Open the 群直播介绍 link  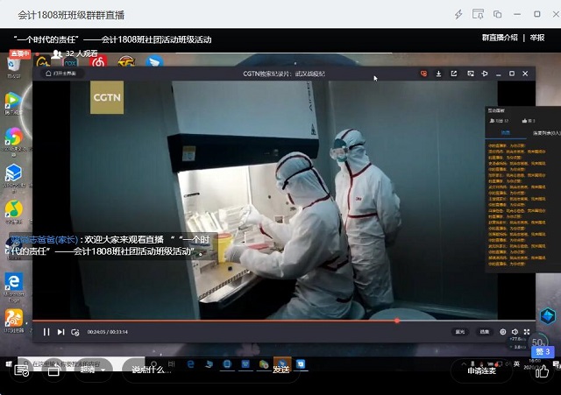pos(500,38)
